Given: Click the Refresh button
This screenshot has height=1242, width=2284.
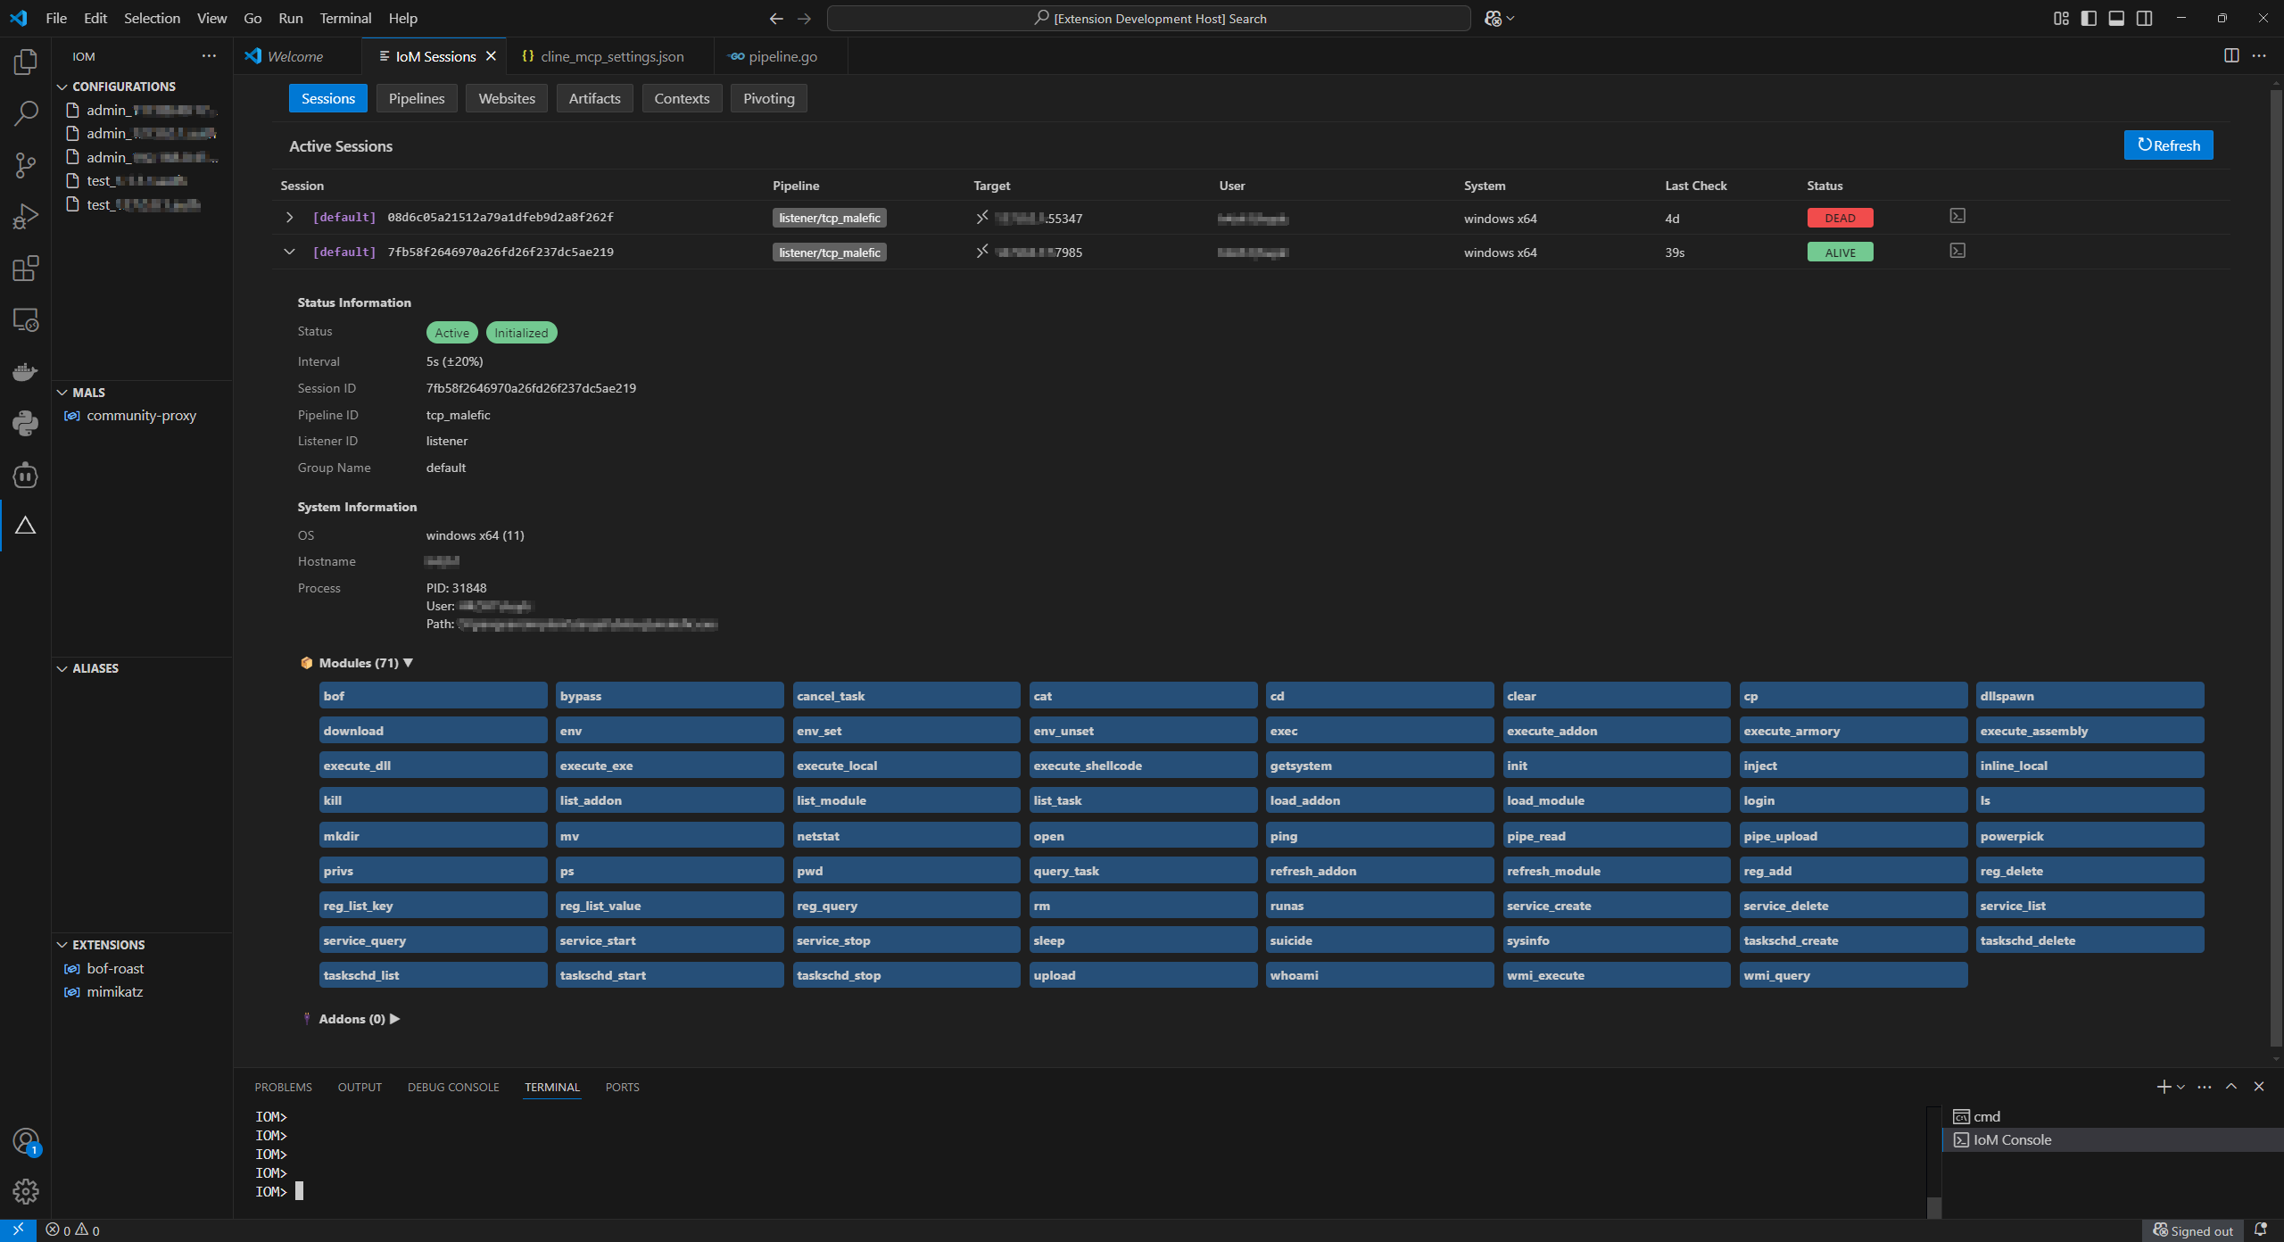Looking at the screenshot, I should 2167,145.
